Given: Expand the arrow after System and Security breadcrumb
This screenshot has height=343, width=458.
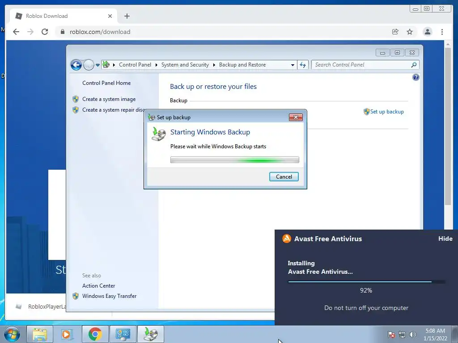Looking at the screenshot, I should pyautogui.click(x=214, y=65).
